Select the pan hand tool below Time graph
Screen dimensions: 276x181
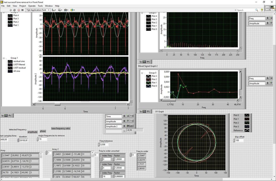[10, 116]
